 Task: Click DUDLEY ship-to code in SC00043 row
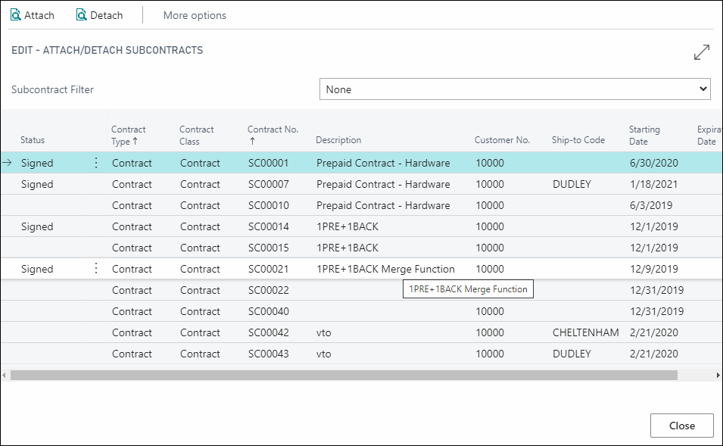[x=572, y=354]
